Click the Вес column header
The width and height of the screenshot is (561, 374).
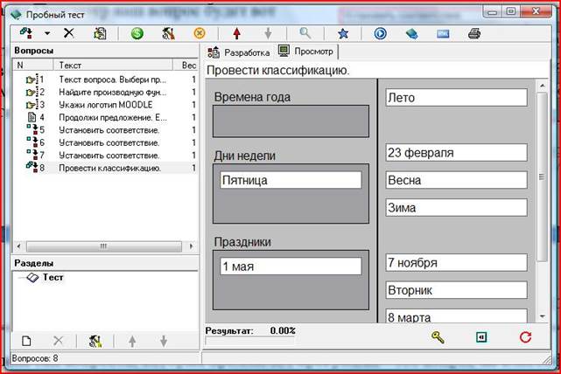click(x=186, y=65)
